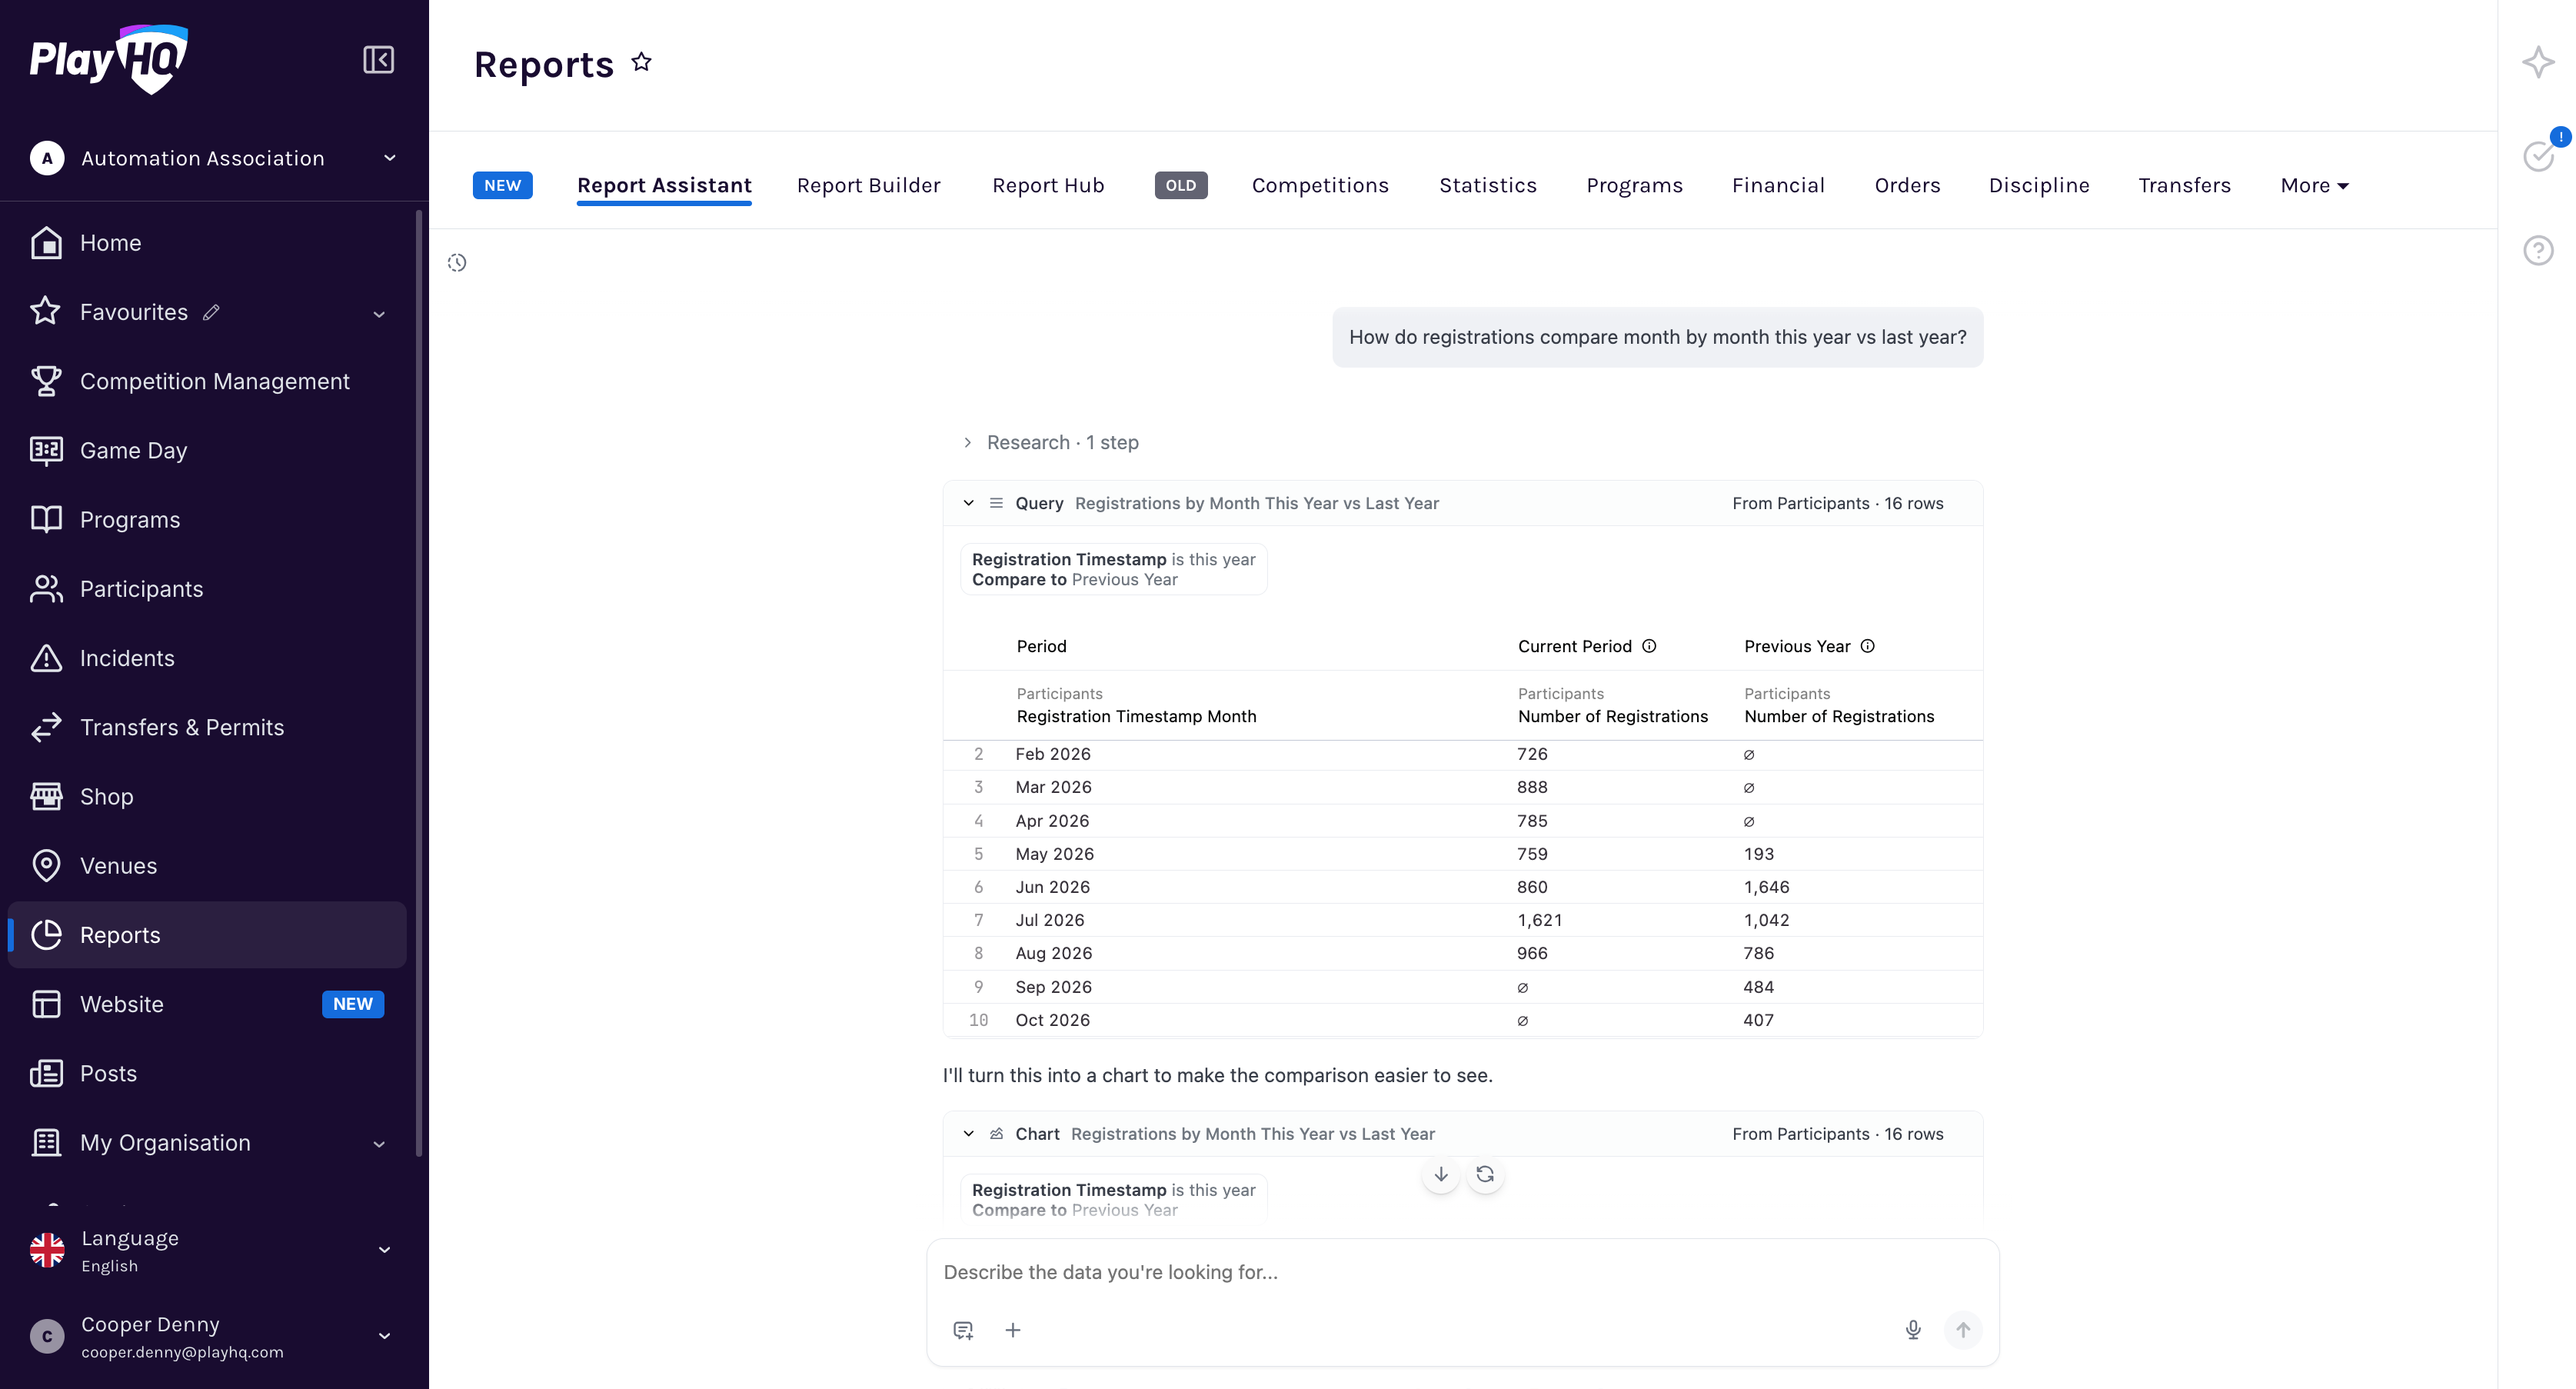The height and width of the screenshot is (1389, 2576).
Task: Start a new chat with comment icon
Action: 963,1330
